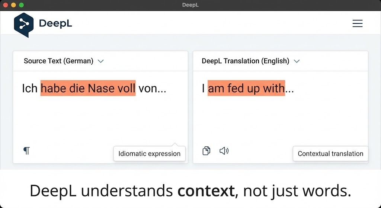
Task: Click the DeepL wordmark in header
Action: [x=55, y=24]
